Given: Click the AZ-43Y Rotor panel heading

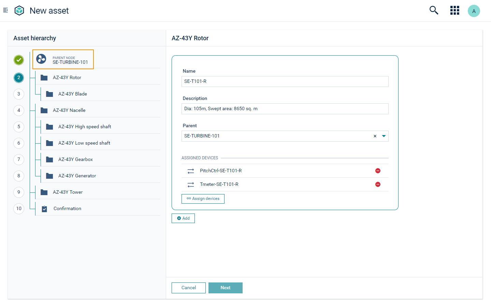Looking at the screenshot, I should tap(190, 38).
